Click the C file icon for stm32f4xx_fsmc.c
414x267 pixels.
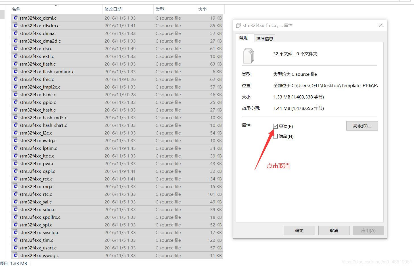[x=15, y=94]
